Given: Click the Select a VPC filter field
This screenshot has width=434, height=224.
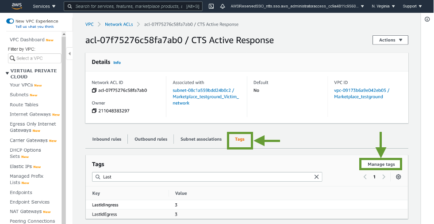Looking at the screenshot, I should [35, 58].
